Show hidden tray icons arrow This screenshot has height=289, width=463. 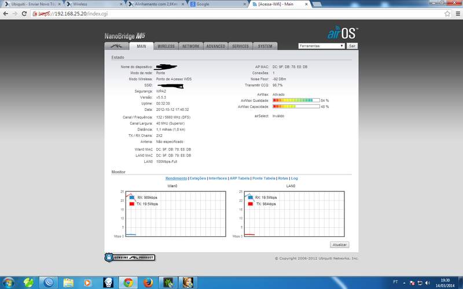click(x=404, y=283)
